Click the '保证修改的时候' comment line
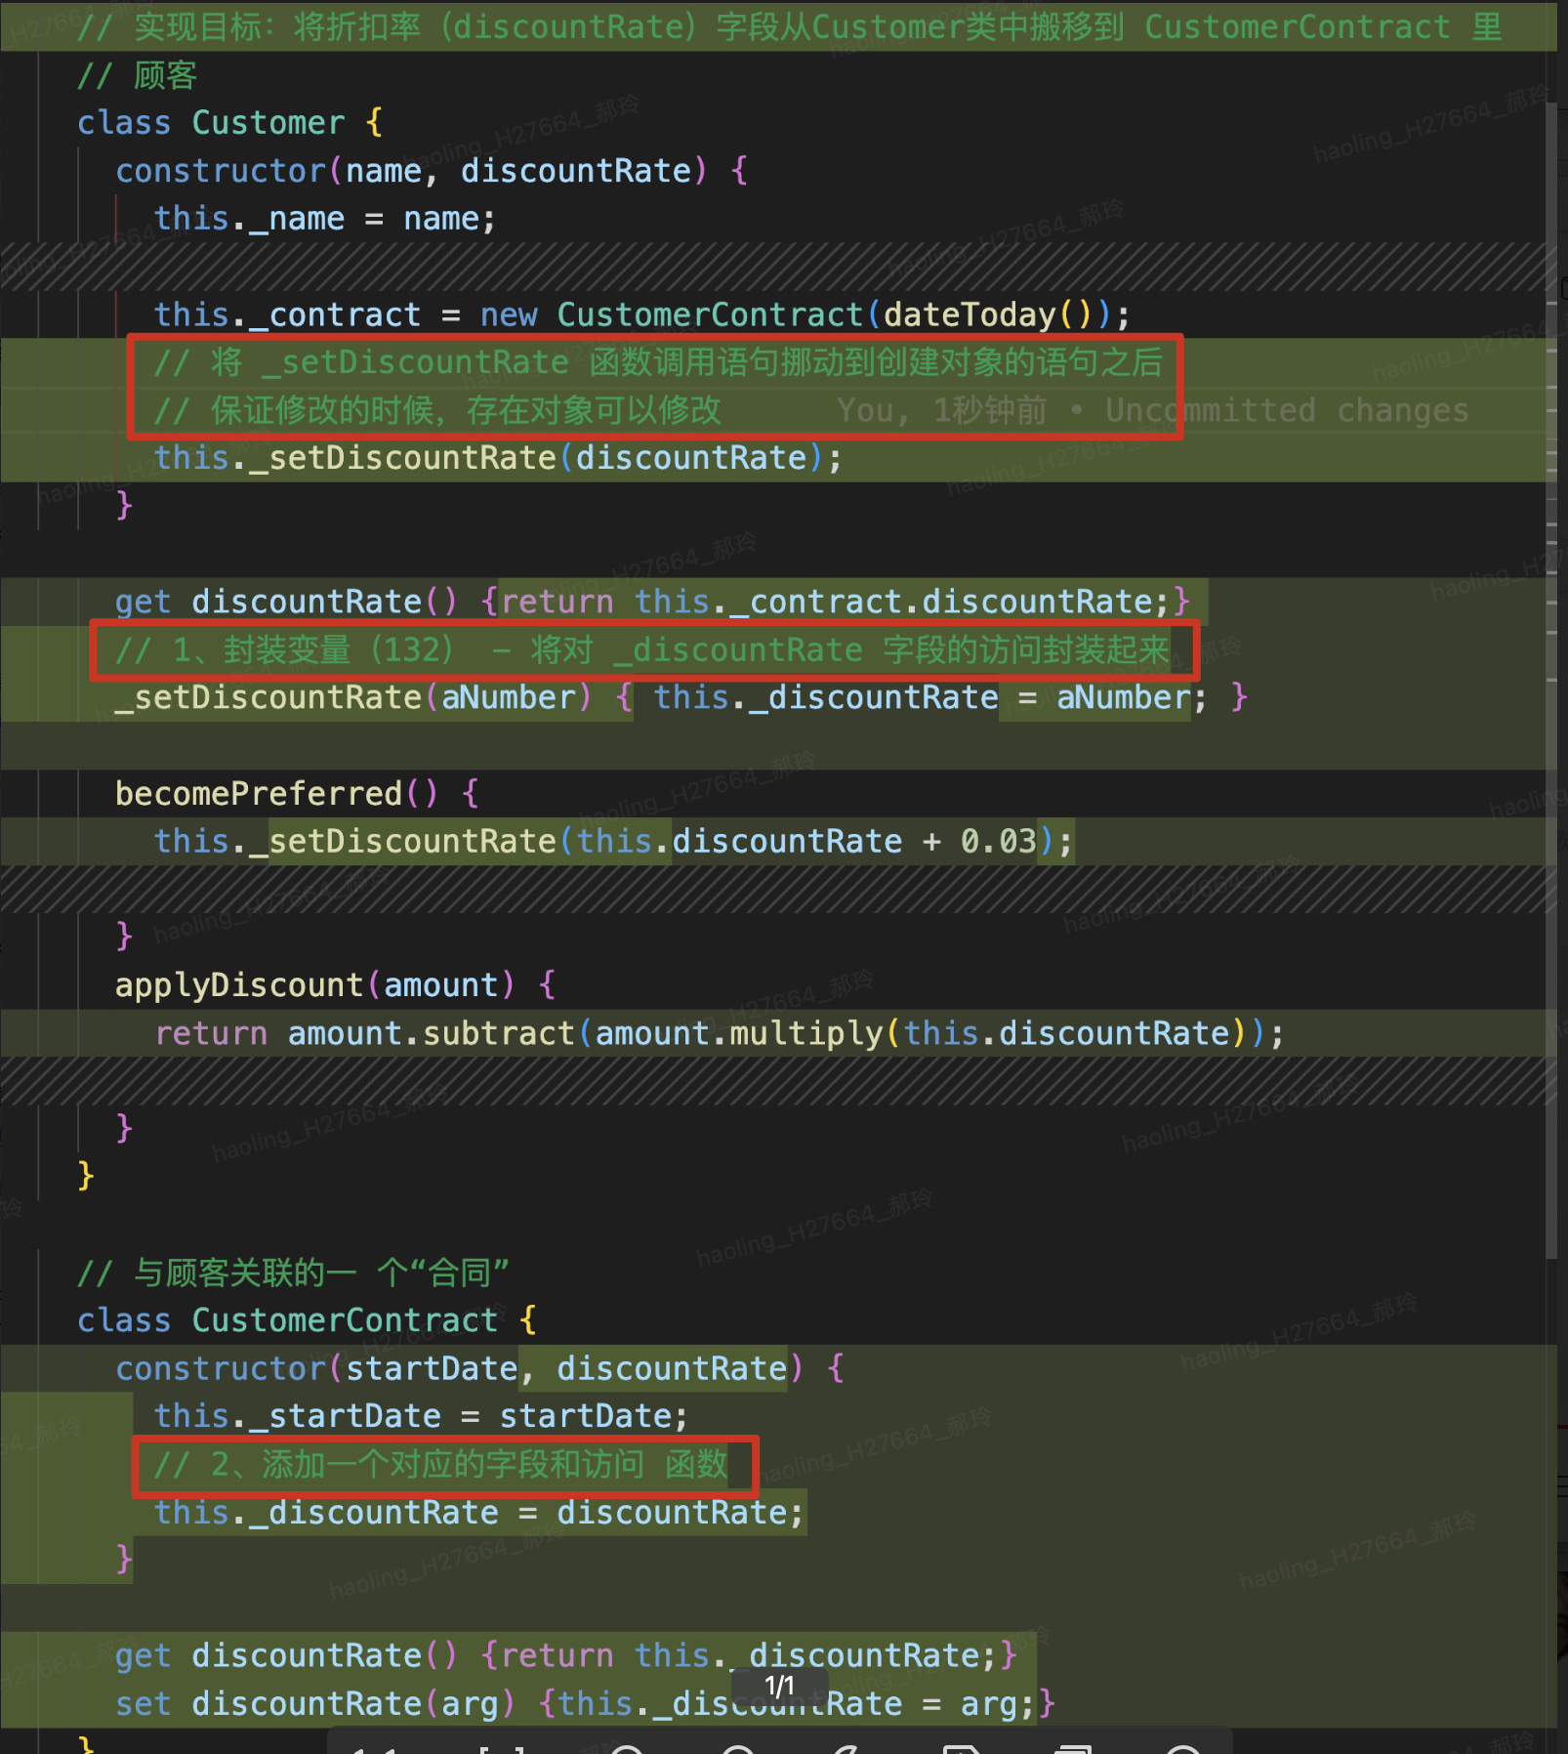 [x=437, y=410]
